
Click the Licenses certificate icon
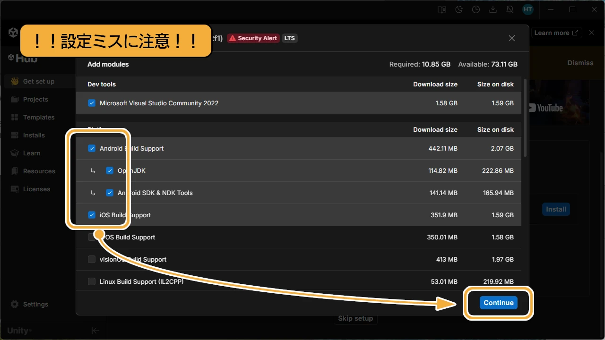coord(15,189)
